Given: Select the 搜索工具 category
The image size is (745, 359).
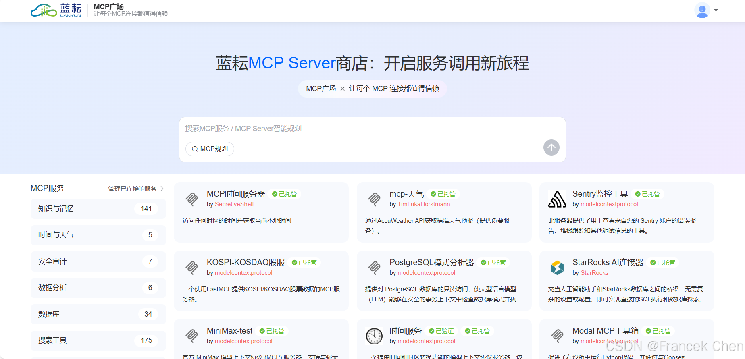Looking at the screenshot, I should (98, 340).
